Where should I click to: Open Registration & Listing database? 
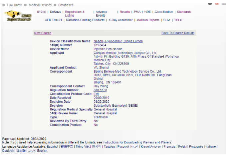coord(75,14)
